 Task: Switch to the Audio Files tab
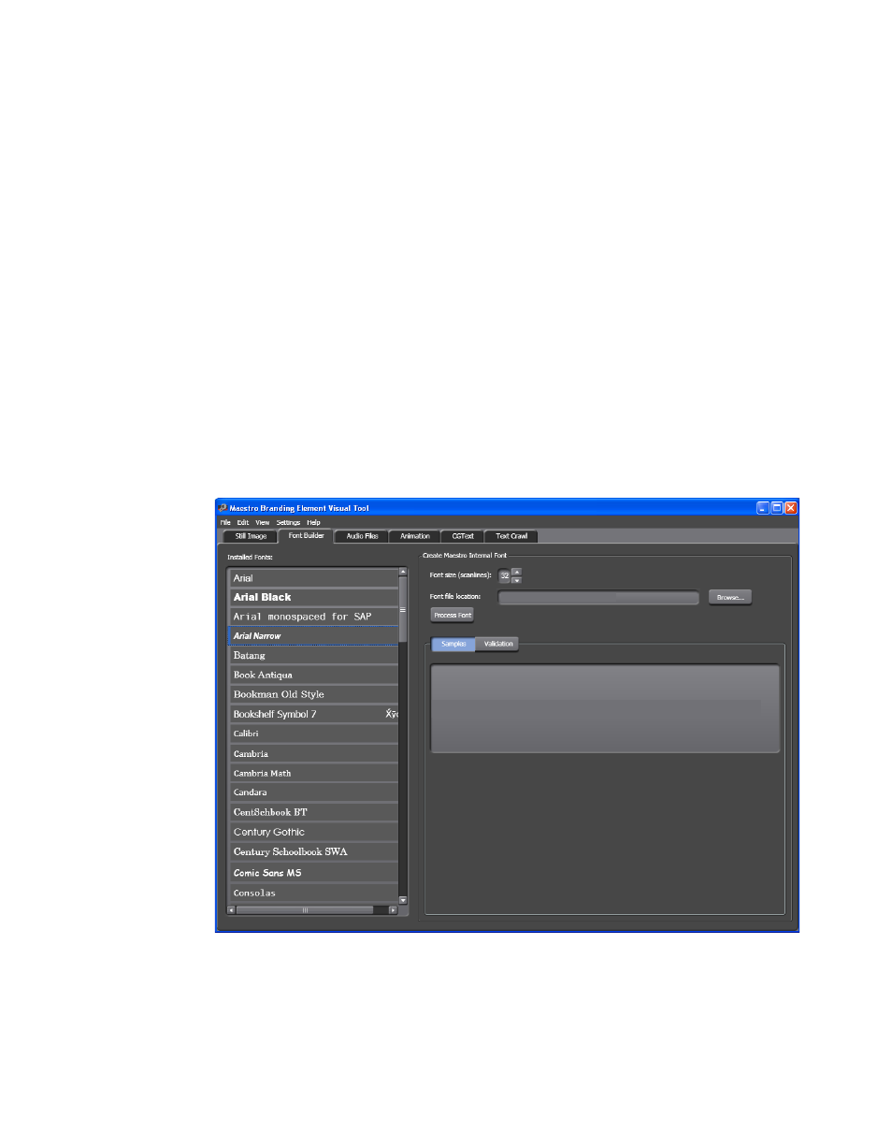[362, 536]
